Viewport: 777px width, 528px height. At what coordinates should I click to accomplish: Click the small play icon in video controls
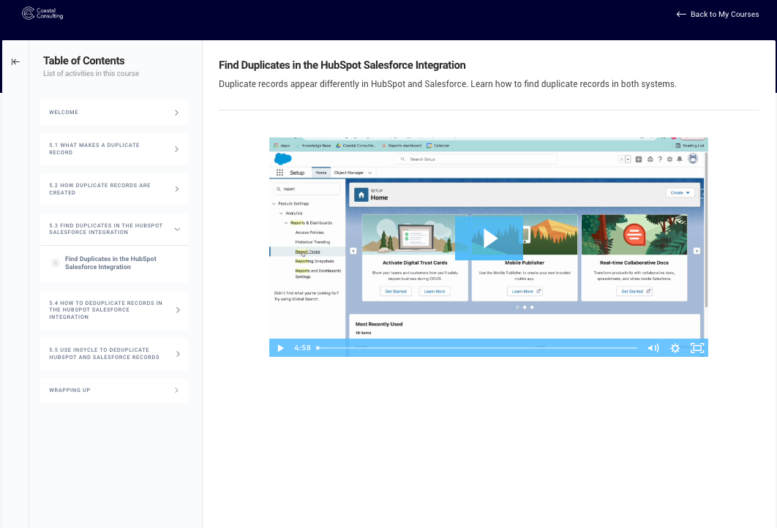(280, 348)
